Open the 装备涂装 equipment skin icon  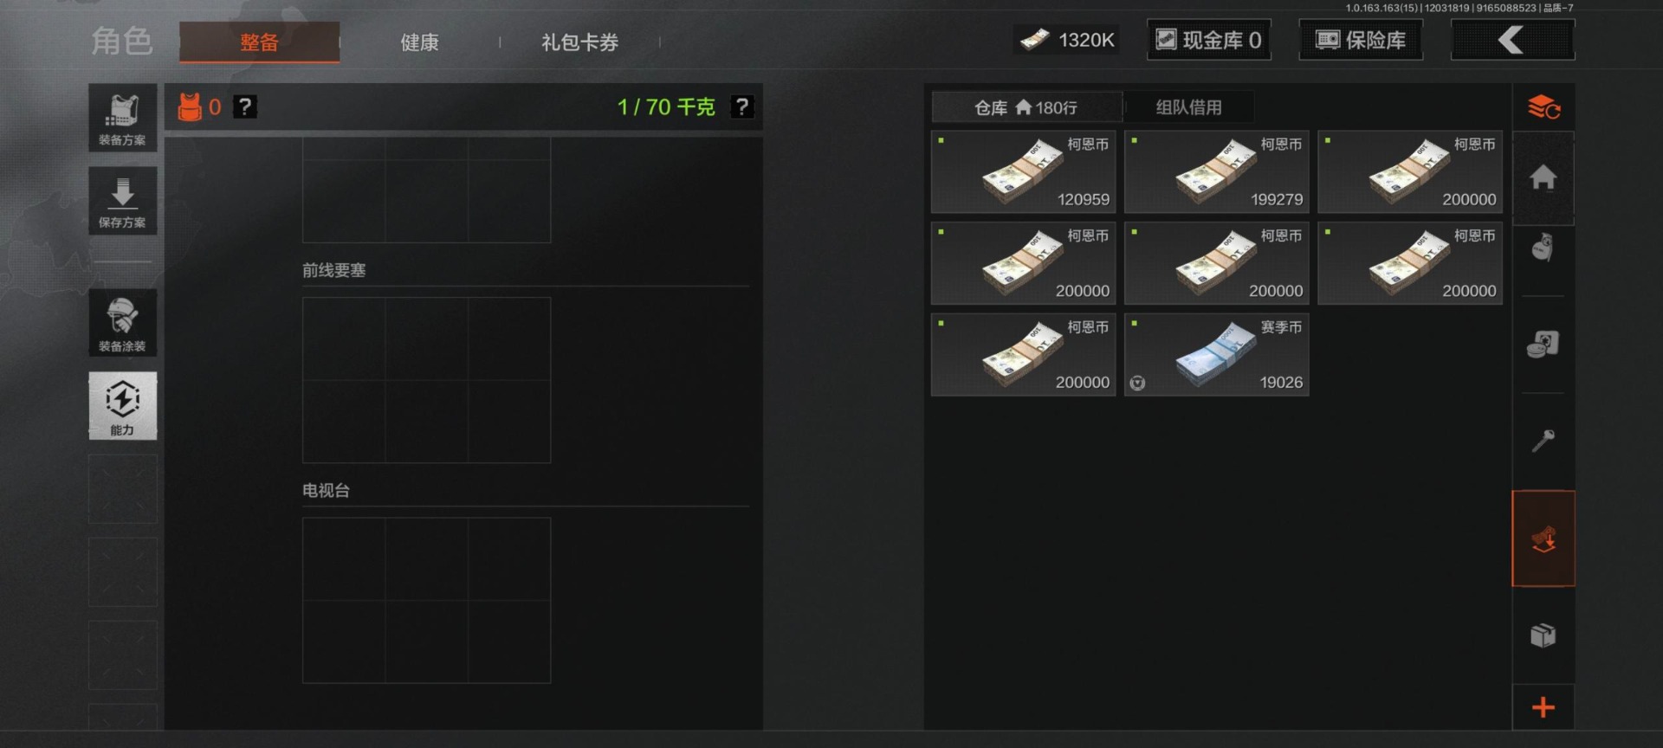(122, 323)
